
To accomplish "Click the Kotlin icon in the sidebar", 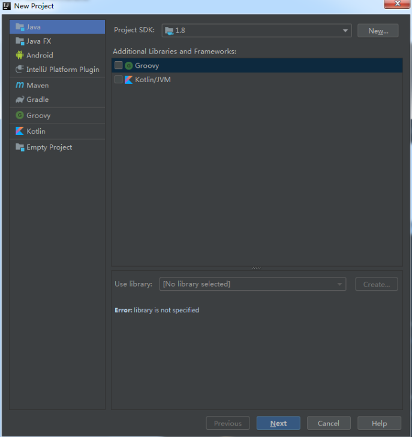I will pos(20,131).
